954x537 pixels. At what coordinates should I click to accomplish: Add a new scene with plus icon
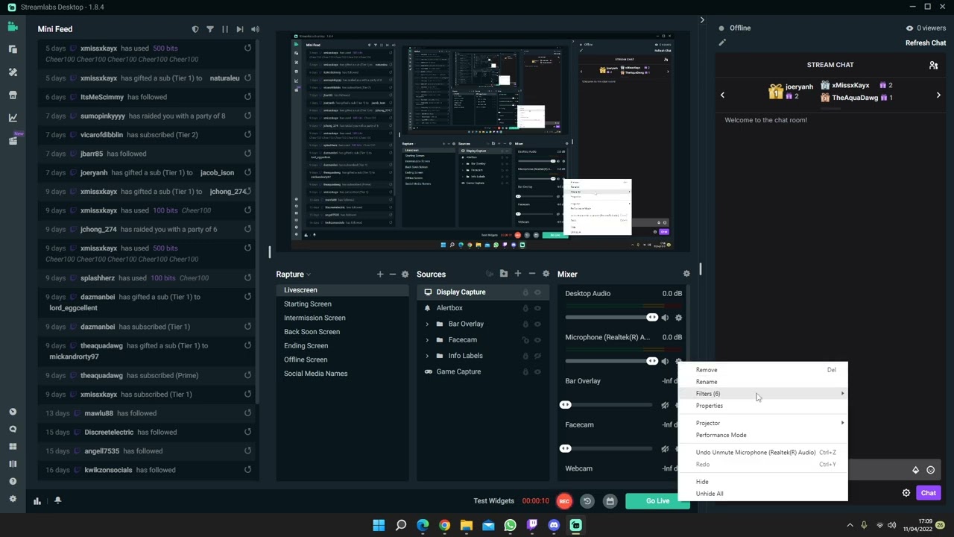[380, 274]
